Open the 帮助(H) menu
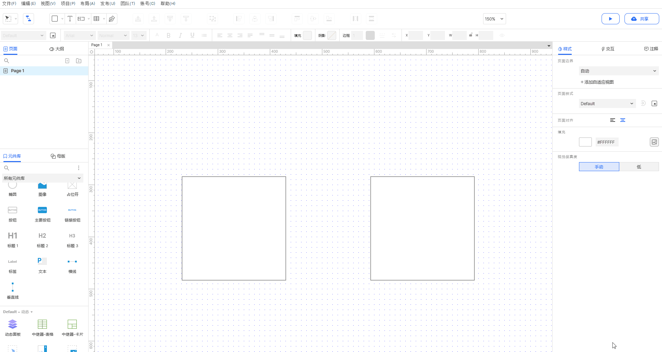Image resolution: width=662 pixels, height=352 pixels. click(168, 3)
